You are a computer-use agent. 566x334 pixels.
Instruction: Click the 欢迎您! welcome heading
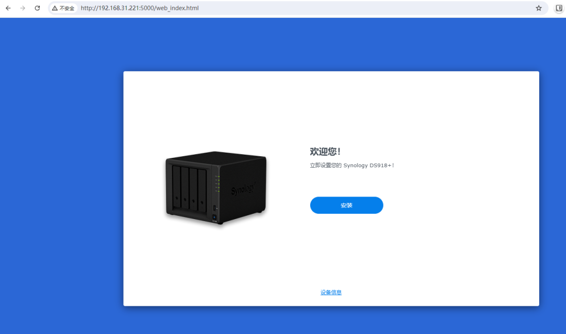point(325,152)
